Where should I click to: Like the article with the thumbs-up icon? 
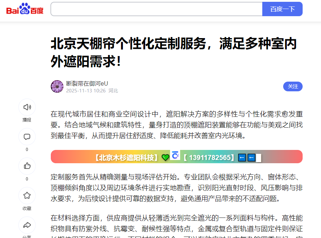tap(27, 166)
